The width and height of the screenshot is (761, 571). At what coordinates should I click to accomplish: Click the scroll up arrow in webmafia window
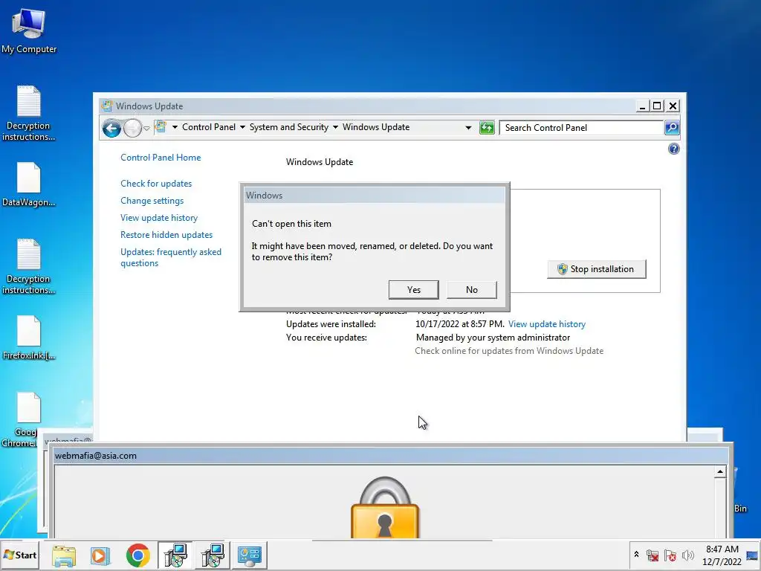[719, 471]
